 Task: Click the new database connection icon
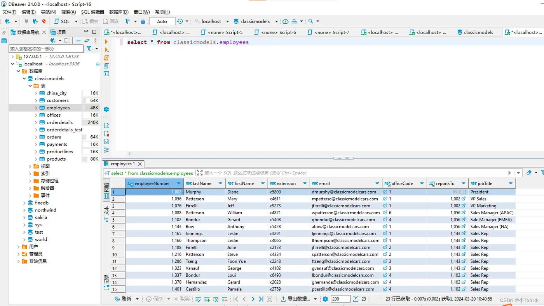(7, 21)
